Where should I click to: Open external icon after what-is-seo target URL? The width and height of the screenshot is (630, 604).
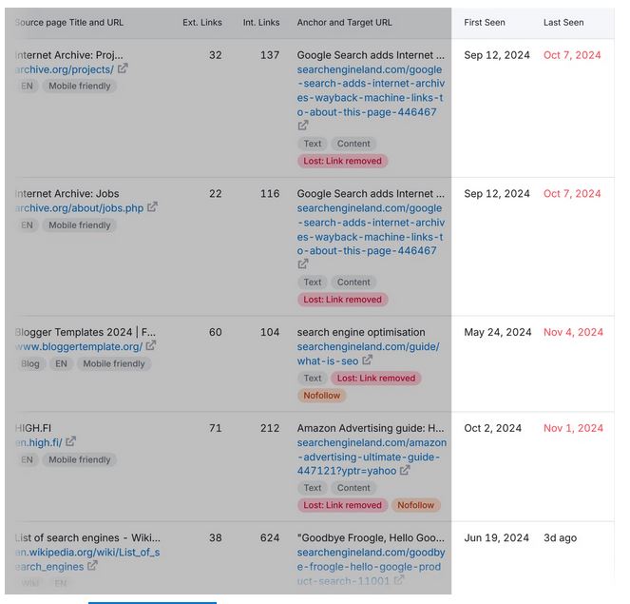tap(367, 360)
